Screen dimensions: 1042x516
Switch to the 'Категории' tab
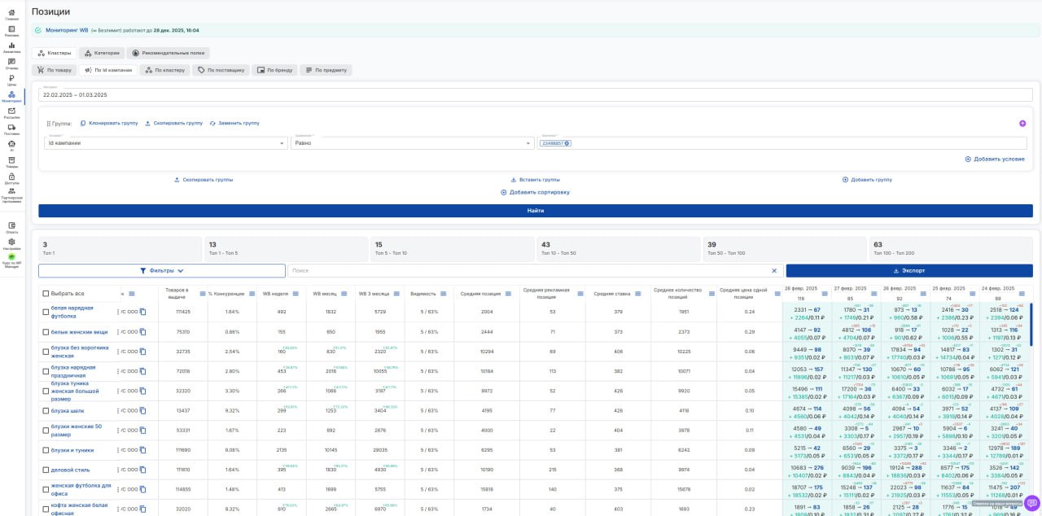click(102, 53)
